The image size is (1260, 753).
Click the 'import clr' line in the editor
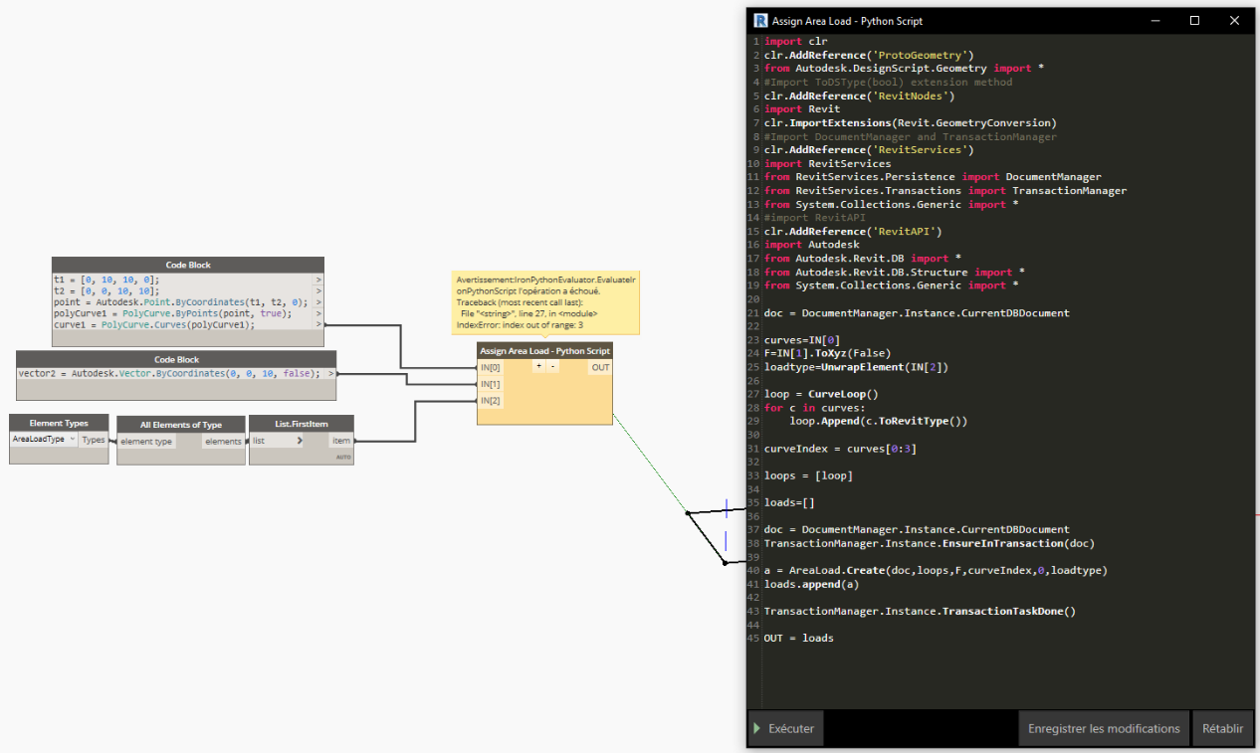tap(795, 42)
